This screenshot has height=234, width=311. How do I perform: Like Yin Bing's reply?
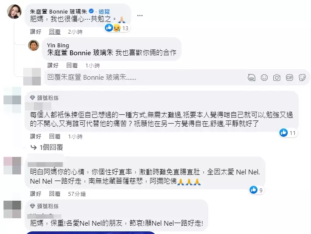(x=53, y=65)
